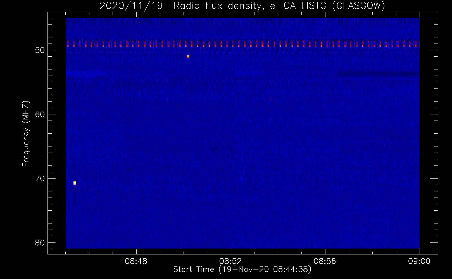Click the spectrogram center at 60 MHz, 08:52

pyautogui.click(x=231, y=114)
